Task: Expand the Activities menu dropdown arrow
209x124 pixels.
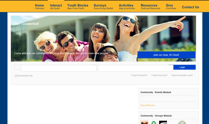Action: (x=136, y=5)
